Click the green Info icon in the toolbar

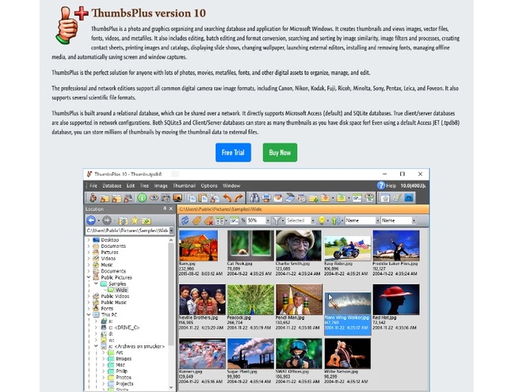142,198
